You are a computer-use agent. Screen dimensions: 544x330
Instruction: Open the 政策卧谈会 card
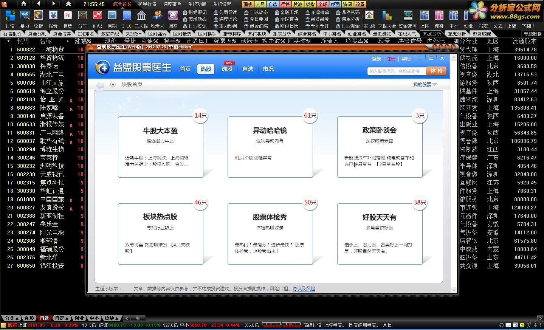380,147
